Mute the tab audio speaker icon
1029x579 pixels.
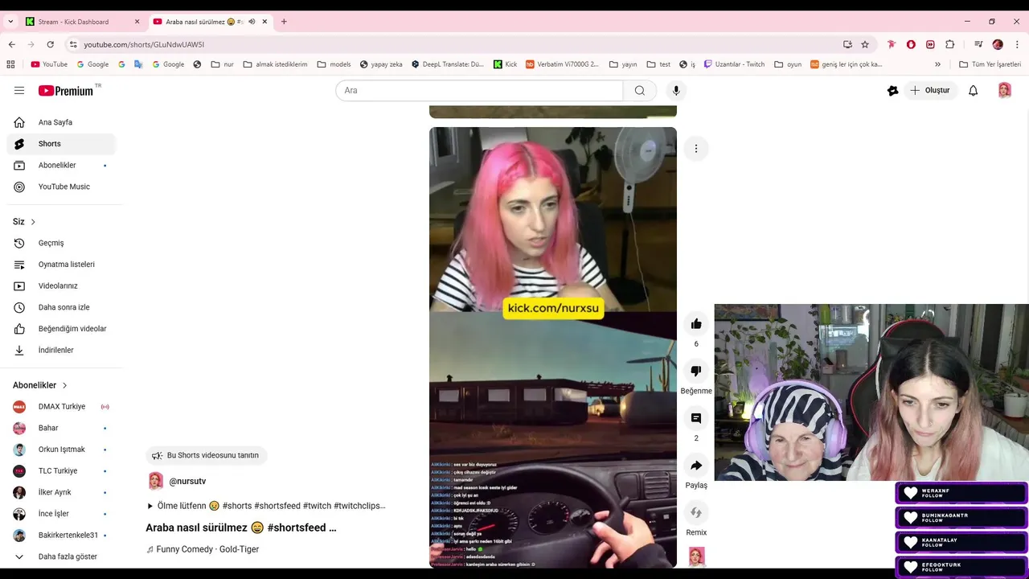coord(252,22)
